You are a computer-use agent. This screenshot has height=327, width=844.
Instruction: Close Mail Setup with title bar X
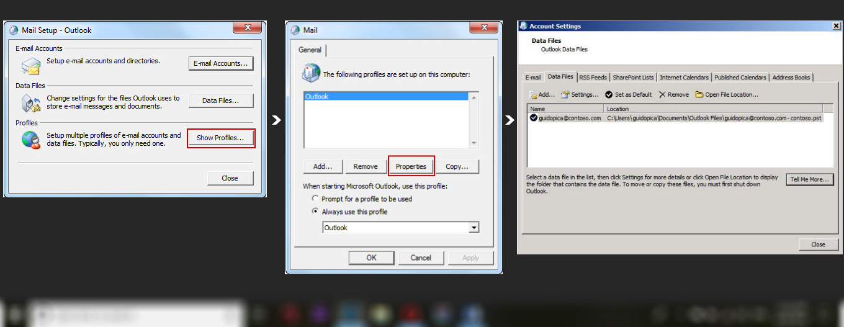[x=248, y=28]
